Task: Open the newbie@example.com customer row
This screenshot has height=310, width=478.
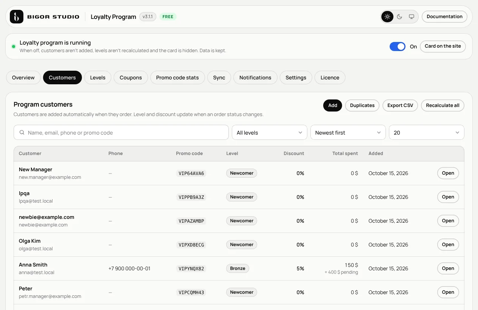Action: pos(448,221)
